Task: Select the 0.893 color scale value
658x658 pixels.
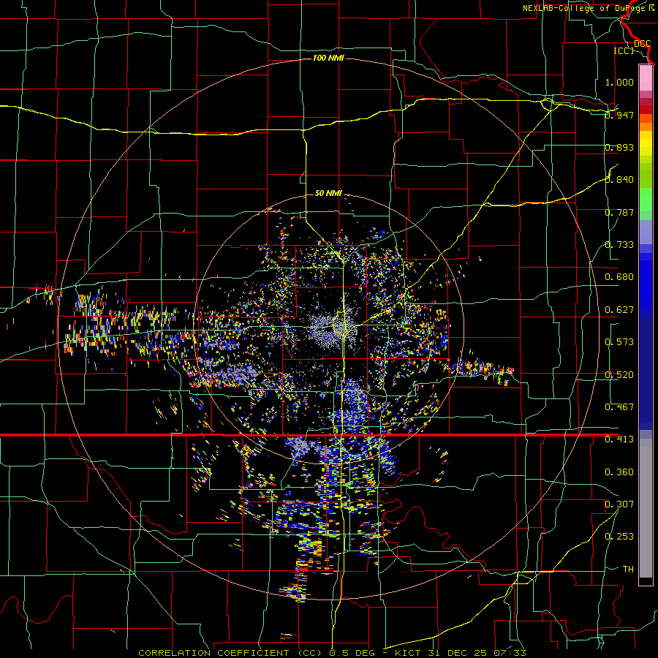Action: [x=619, y=147]
